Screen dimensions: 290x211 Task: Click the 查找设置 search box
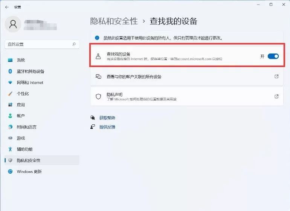tap(42, 44)
